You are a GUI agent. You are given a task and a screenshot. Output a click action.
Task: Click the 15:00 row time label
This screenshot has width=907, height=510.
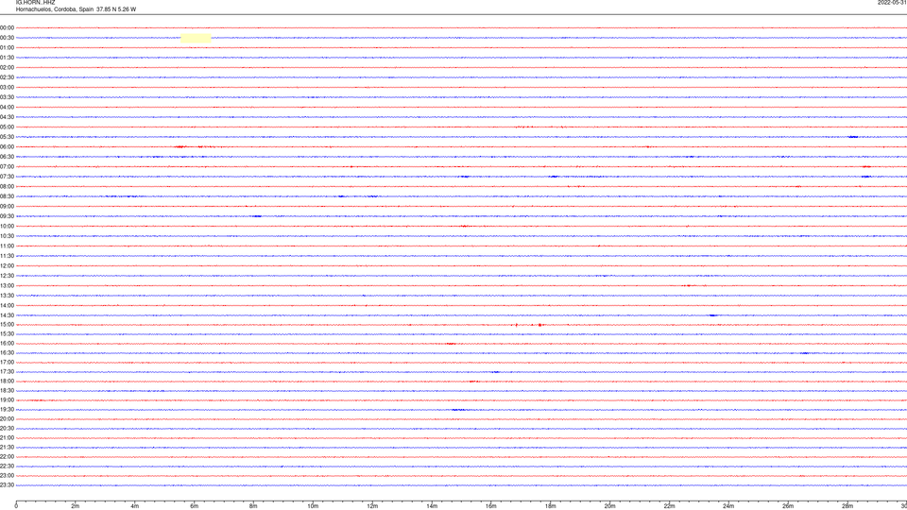pyautogui.click(x=7, y=325)
